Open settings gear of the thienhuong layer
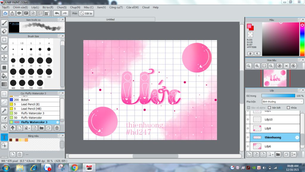The width and height of the screenshot is (305, 172). point(297,137)
